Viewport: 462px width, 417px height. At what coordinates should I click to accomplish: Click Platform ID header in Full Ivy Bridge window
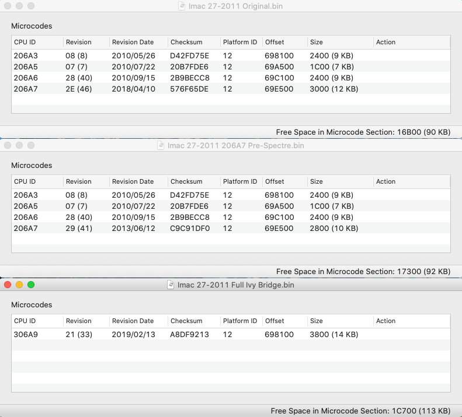click(x=242, y=321)
